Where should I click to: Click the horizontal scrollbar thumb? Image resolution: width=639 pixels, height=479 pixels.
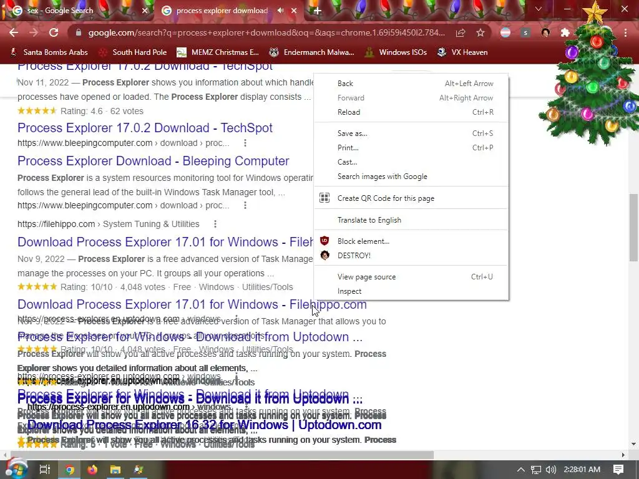[222, 455]
